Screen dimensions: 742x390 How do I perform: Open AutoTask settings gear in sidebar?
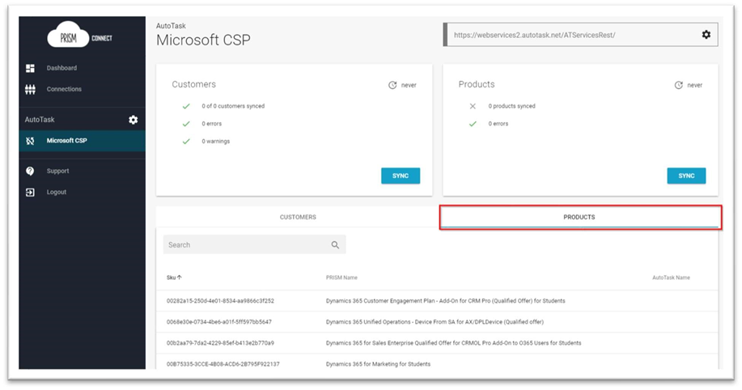[134, 120]
